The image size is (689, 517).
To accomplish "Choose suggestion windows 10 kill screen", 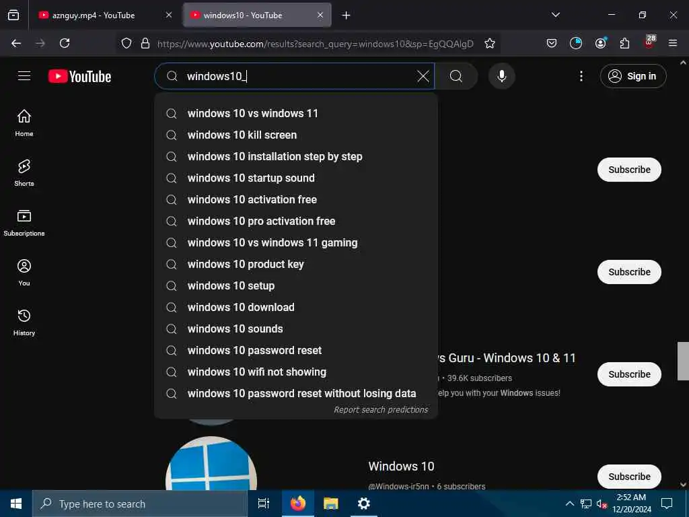I will [x=296, y=135].
